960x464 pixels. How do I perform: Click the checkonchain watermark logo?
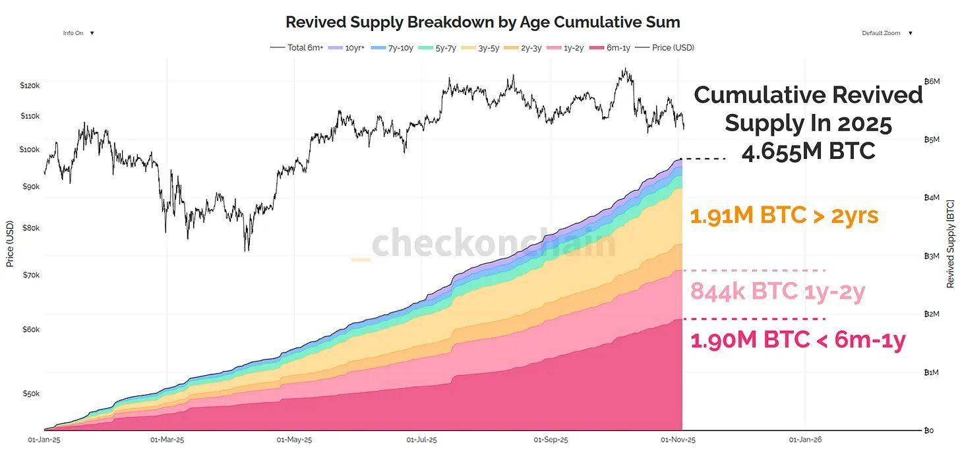point(485,243)
